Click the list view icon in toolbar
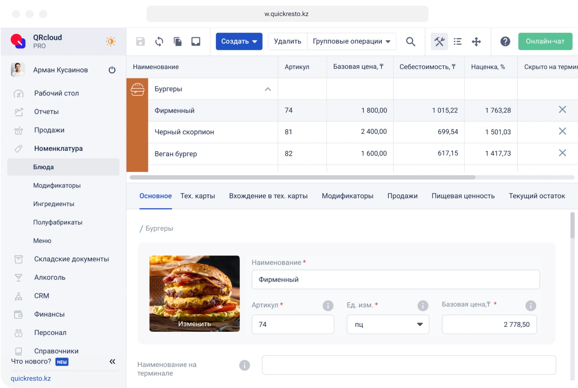Viewport: 578px width, 388px height. (458, 41)
